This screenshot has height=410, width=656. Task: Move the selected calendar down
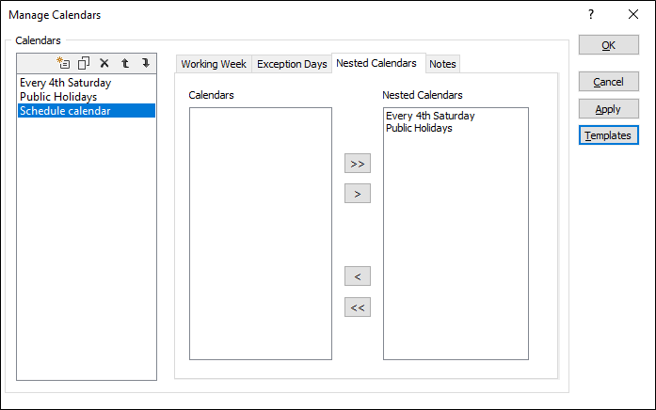point(145,63)
